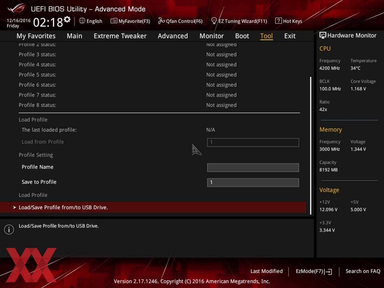The image size is (384, 288).
Task: Switch to the Boot tab
Action: coord(242,36)
